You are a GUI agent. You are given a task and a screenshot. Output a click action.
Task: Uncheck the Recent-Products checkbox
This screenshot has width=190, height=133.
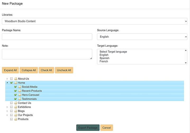pos(16,91)
